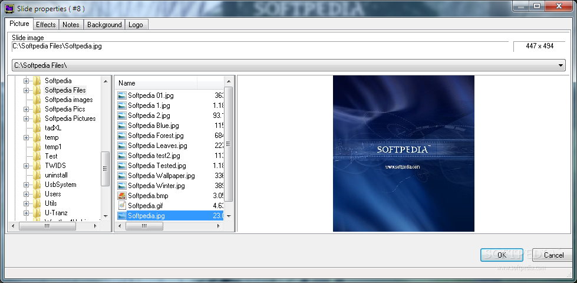This screenshot has height=283, width=577.
Task: Expand the UsbSystem folder node
Action: [x=26, y=185]
